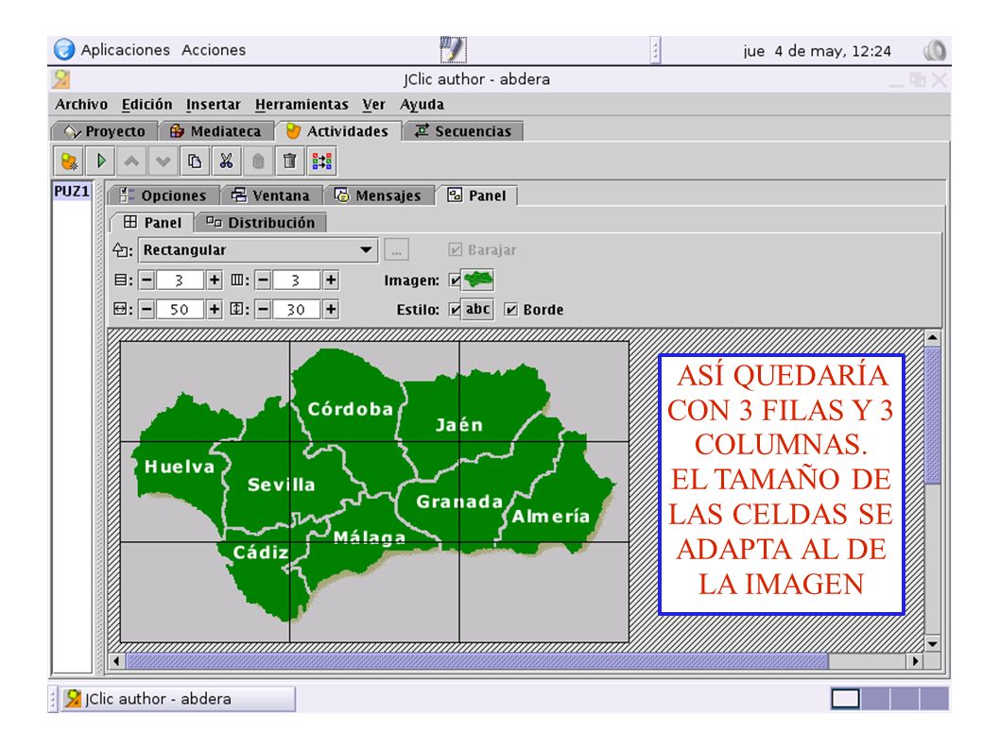Image resolution: width=1000 pixels, height=749 pixels.
Task: Open the shaper properties '...' button
Action: point(396,250)
